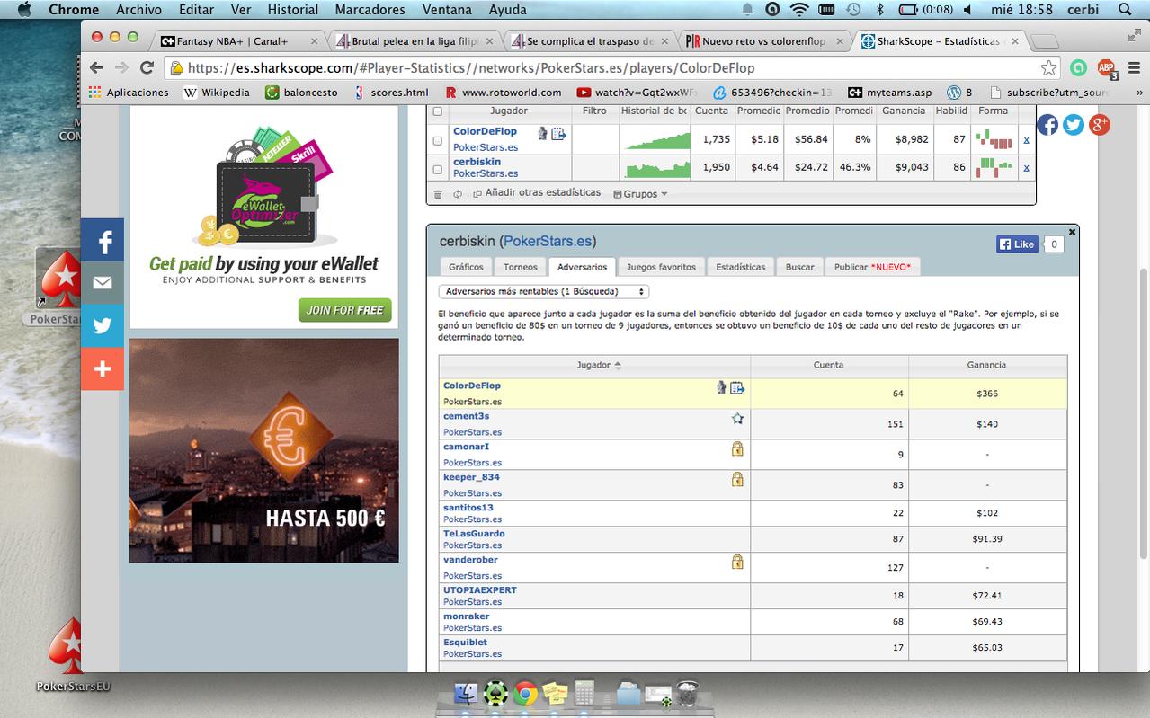
Task: Click the Facebook share button on left sidebar
Action: pyautogui.click(x=103, y=240)
